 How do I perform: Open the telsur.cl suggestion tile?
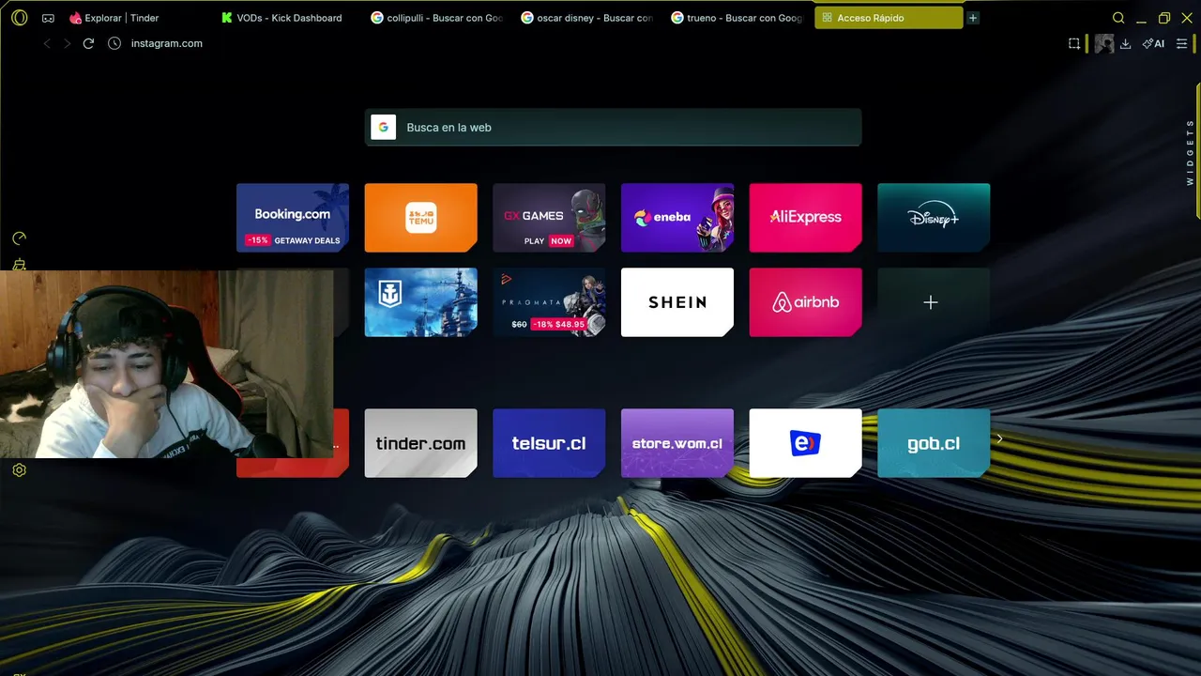(549, 443)
